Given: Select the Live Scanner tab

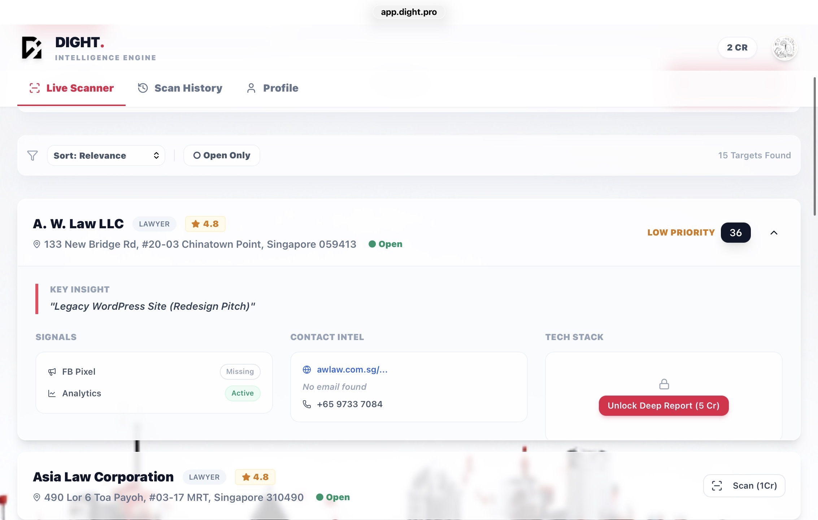Looking at the screenshot, I should pyautogui.click(x=71, y=88).
